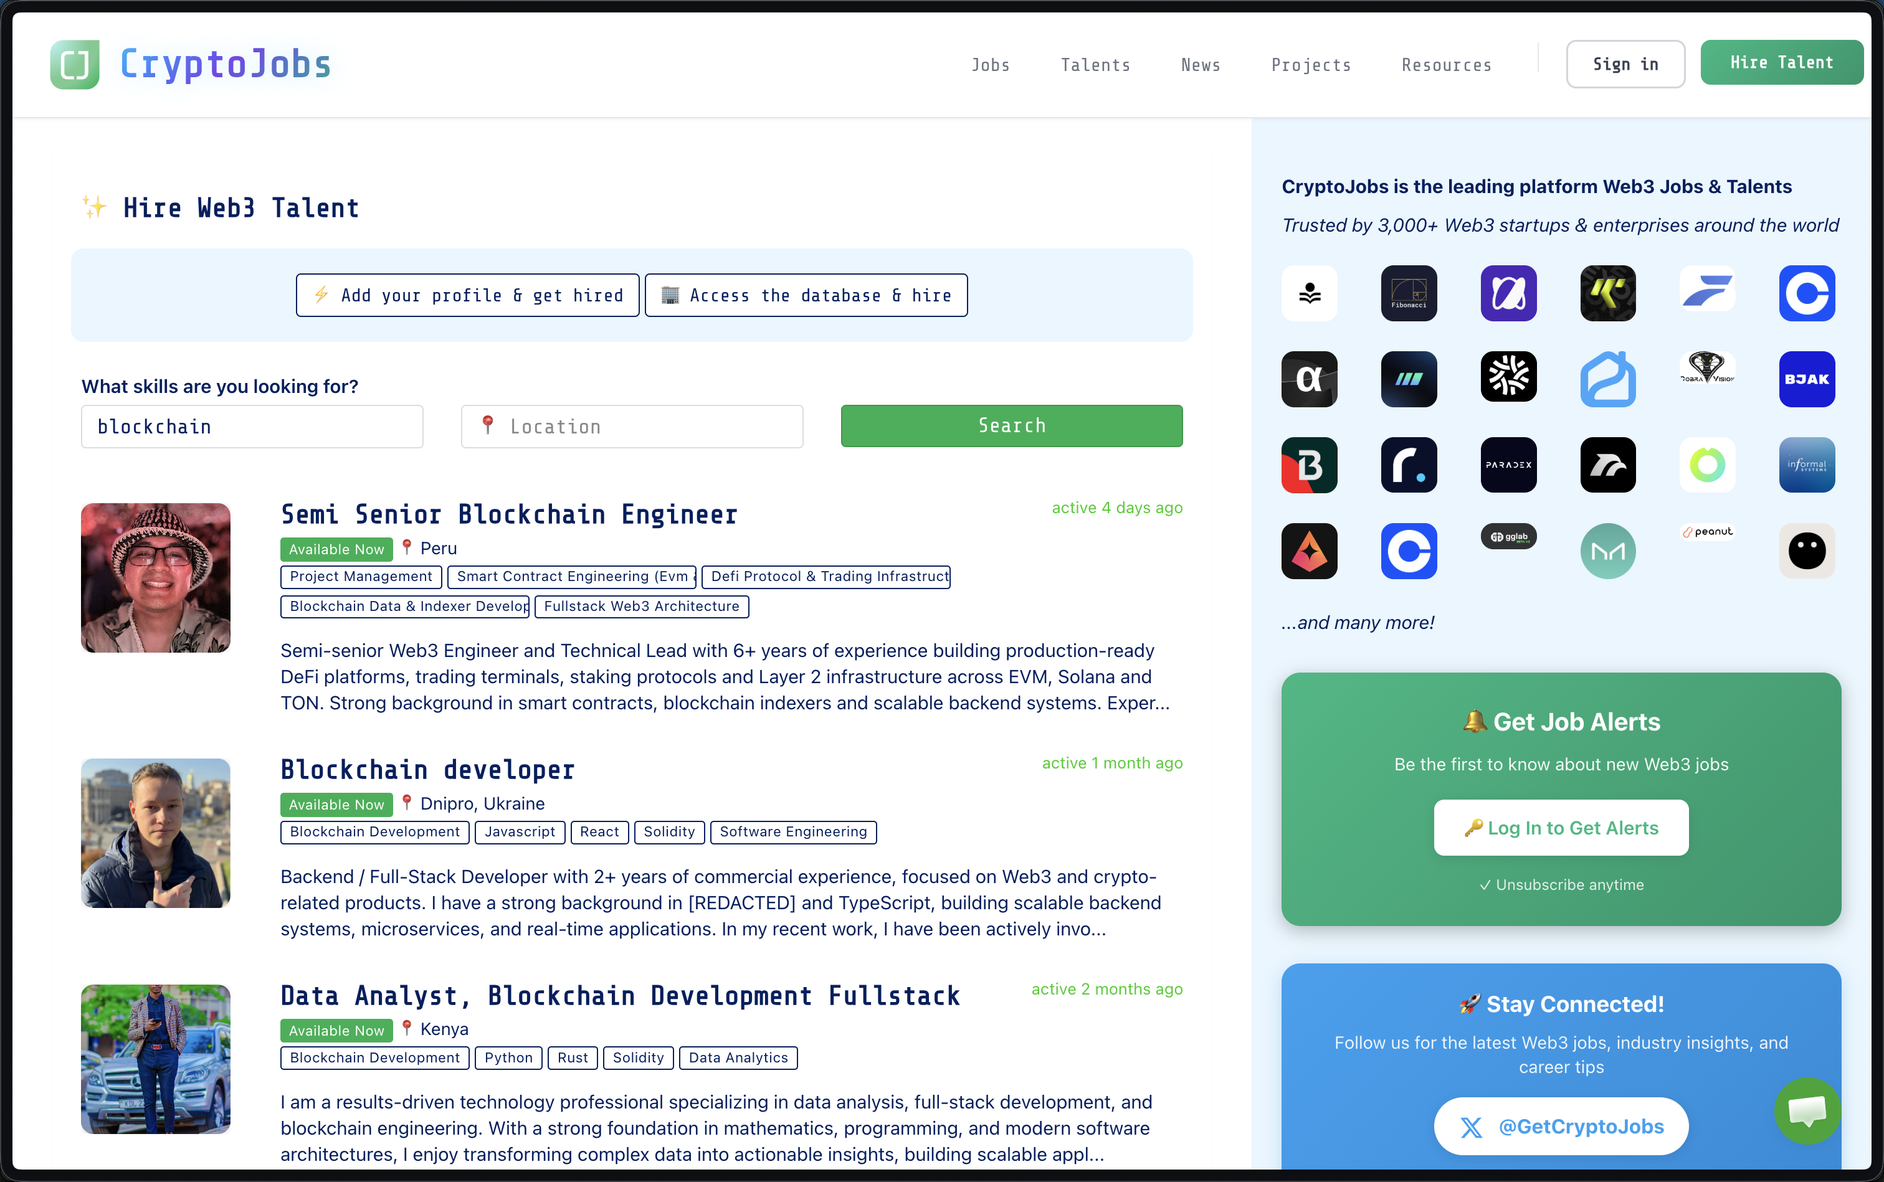Click the Coinbase logo above the BJAK logo
Screen dimensions: 1884x1182
(1807, 293)
